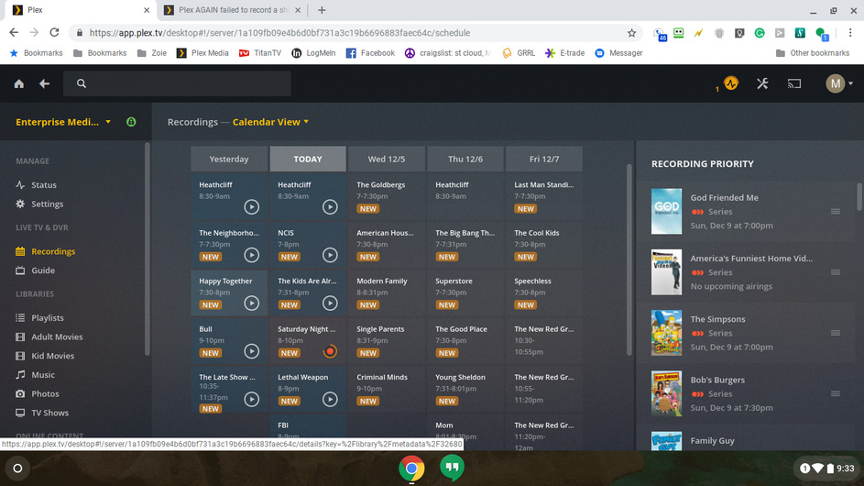Open The Simpsons poster thumbnail
This screenshot has width=864, height=486.
coord(666,333)
